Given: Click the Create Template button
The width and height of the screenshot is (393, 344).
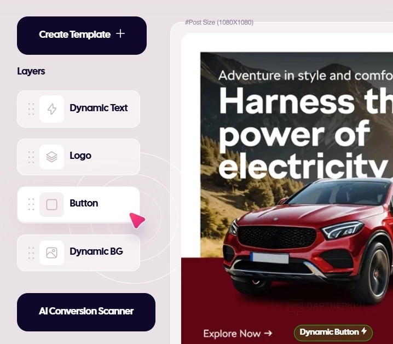Looking at the screenshot, I should (82, 36).
